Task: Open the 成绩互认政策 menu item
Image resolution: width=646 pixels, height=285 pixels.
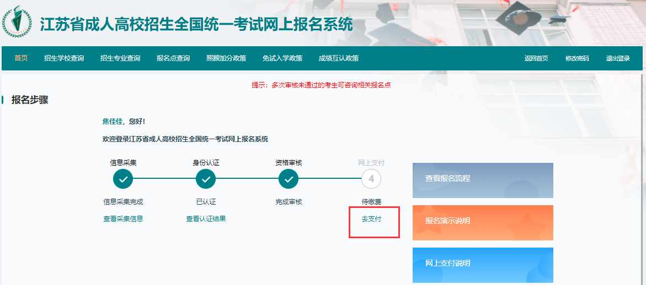Action: pos(339,58)
